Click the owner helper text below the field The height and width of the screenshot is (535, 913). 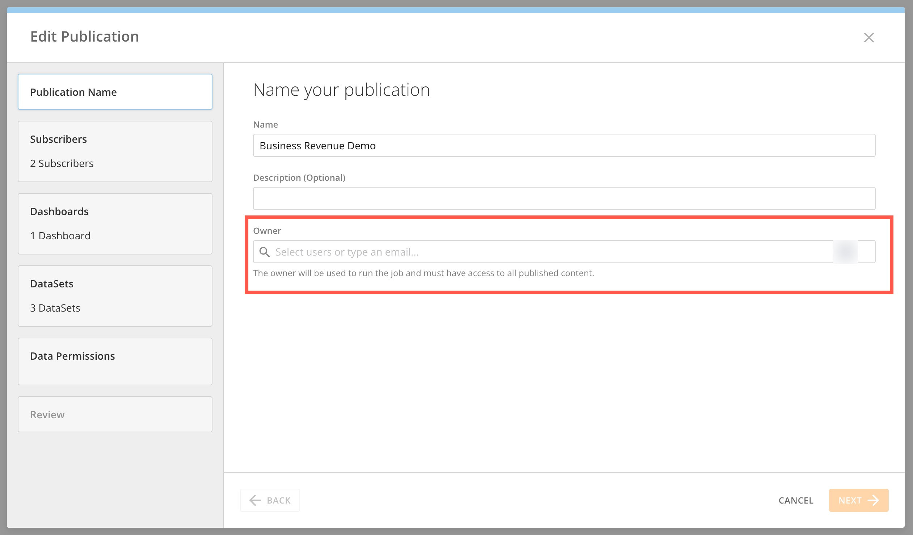(424, 273)
